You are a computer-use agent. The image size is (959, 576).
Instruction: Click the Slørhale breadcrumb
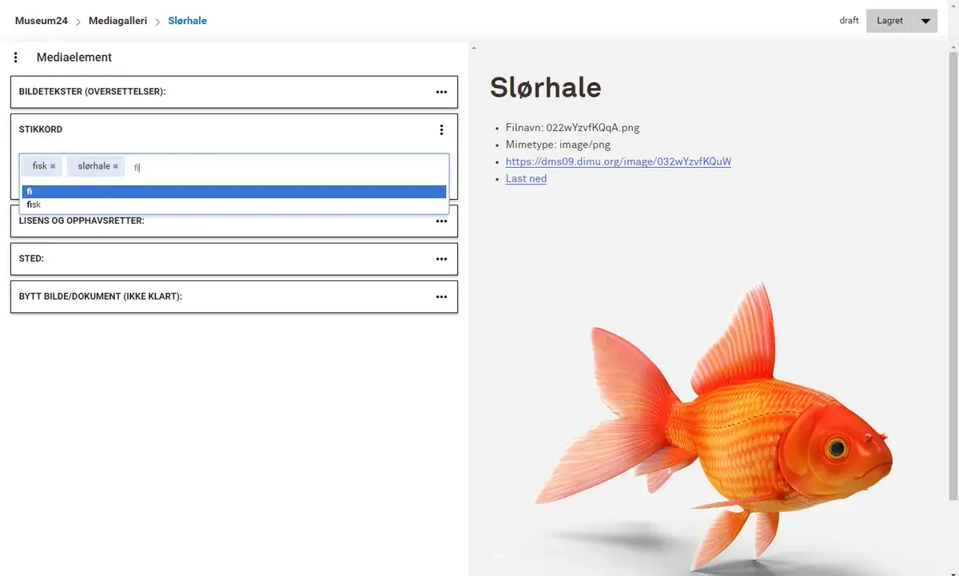187,21
